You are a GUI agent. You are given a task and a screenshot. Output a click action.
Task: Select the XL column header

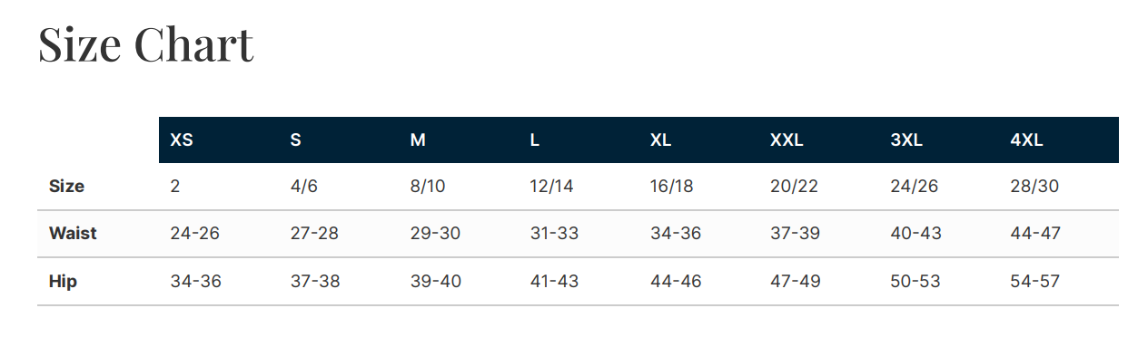660,140
